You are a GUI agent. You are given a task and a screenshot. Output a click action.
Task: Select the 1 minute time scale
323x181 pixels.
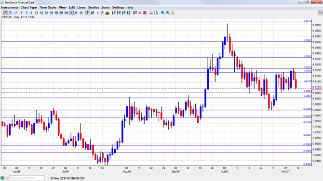pos(27,13)
